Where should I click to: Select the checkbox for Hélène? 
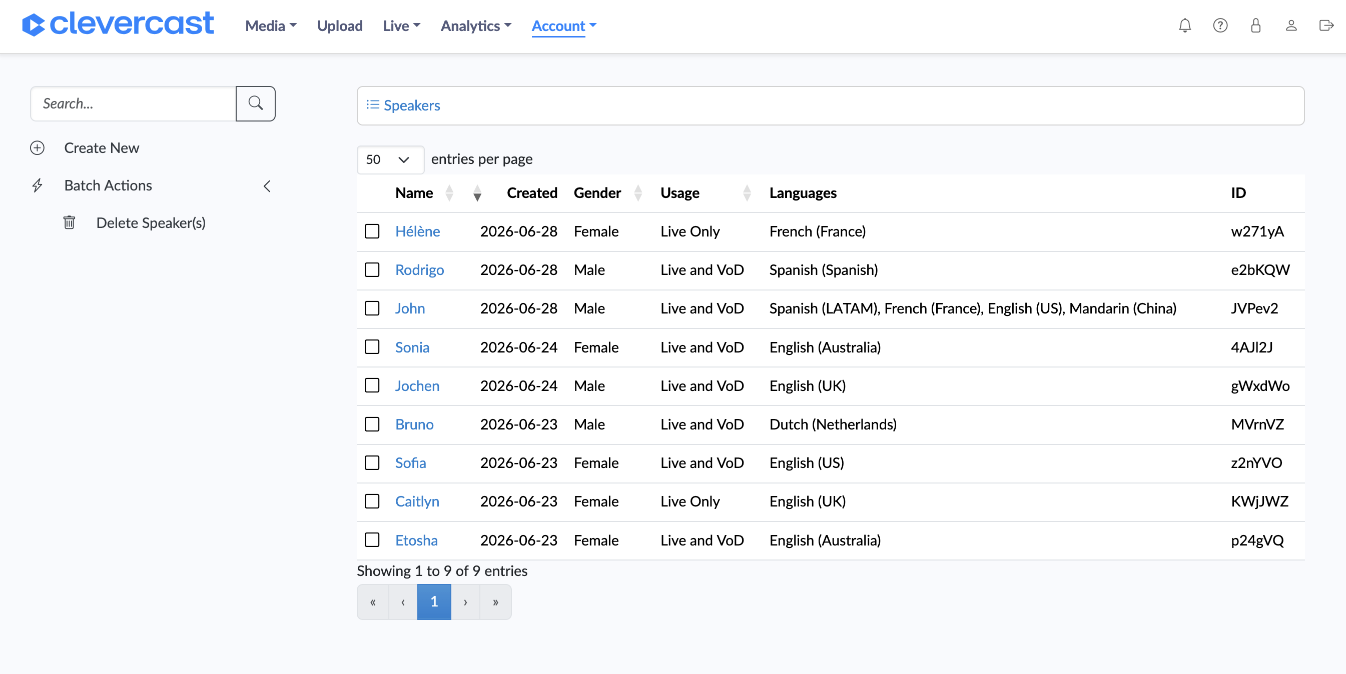(x=372, y=231)
